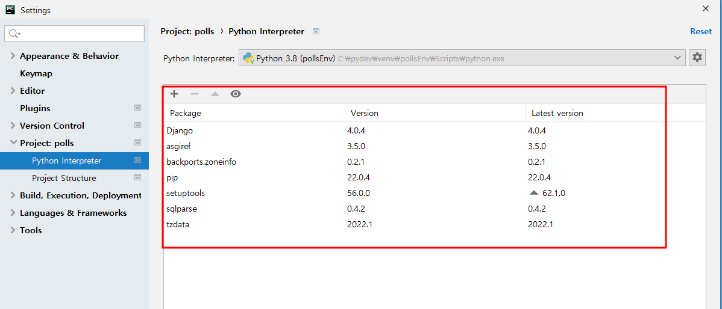
Task: Click project-level icon in breadcrumb header
Action: [316, 32]
